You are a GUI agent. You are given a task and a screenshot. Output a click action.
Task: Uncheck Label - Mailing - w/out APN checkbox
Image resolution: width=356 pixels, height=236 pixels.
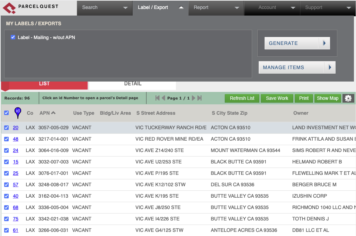tap(13, 37)
